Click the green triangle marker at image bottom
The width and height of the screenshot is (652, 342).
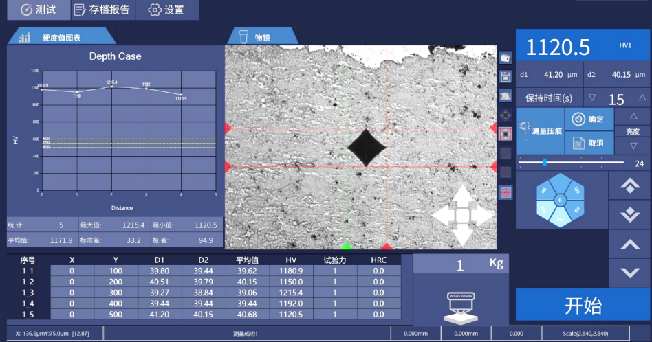pyautogui.click(x=347, y=246)
